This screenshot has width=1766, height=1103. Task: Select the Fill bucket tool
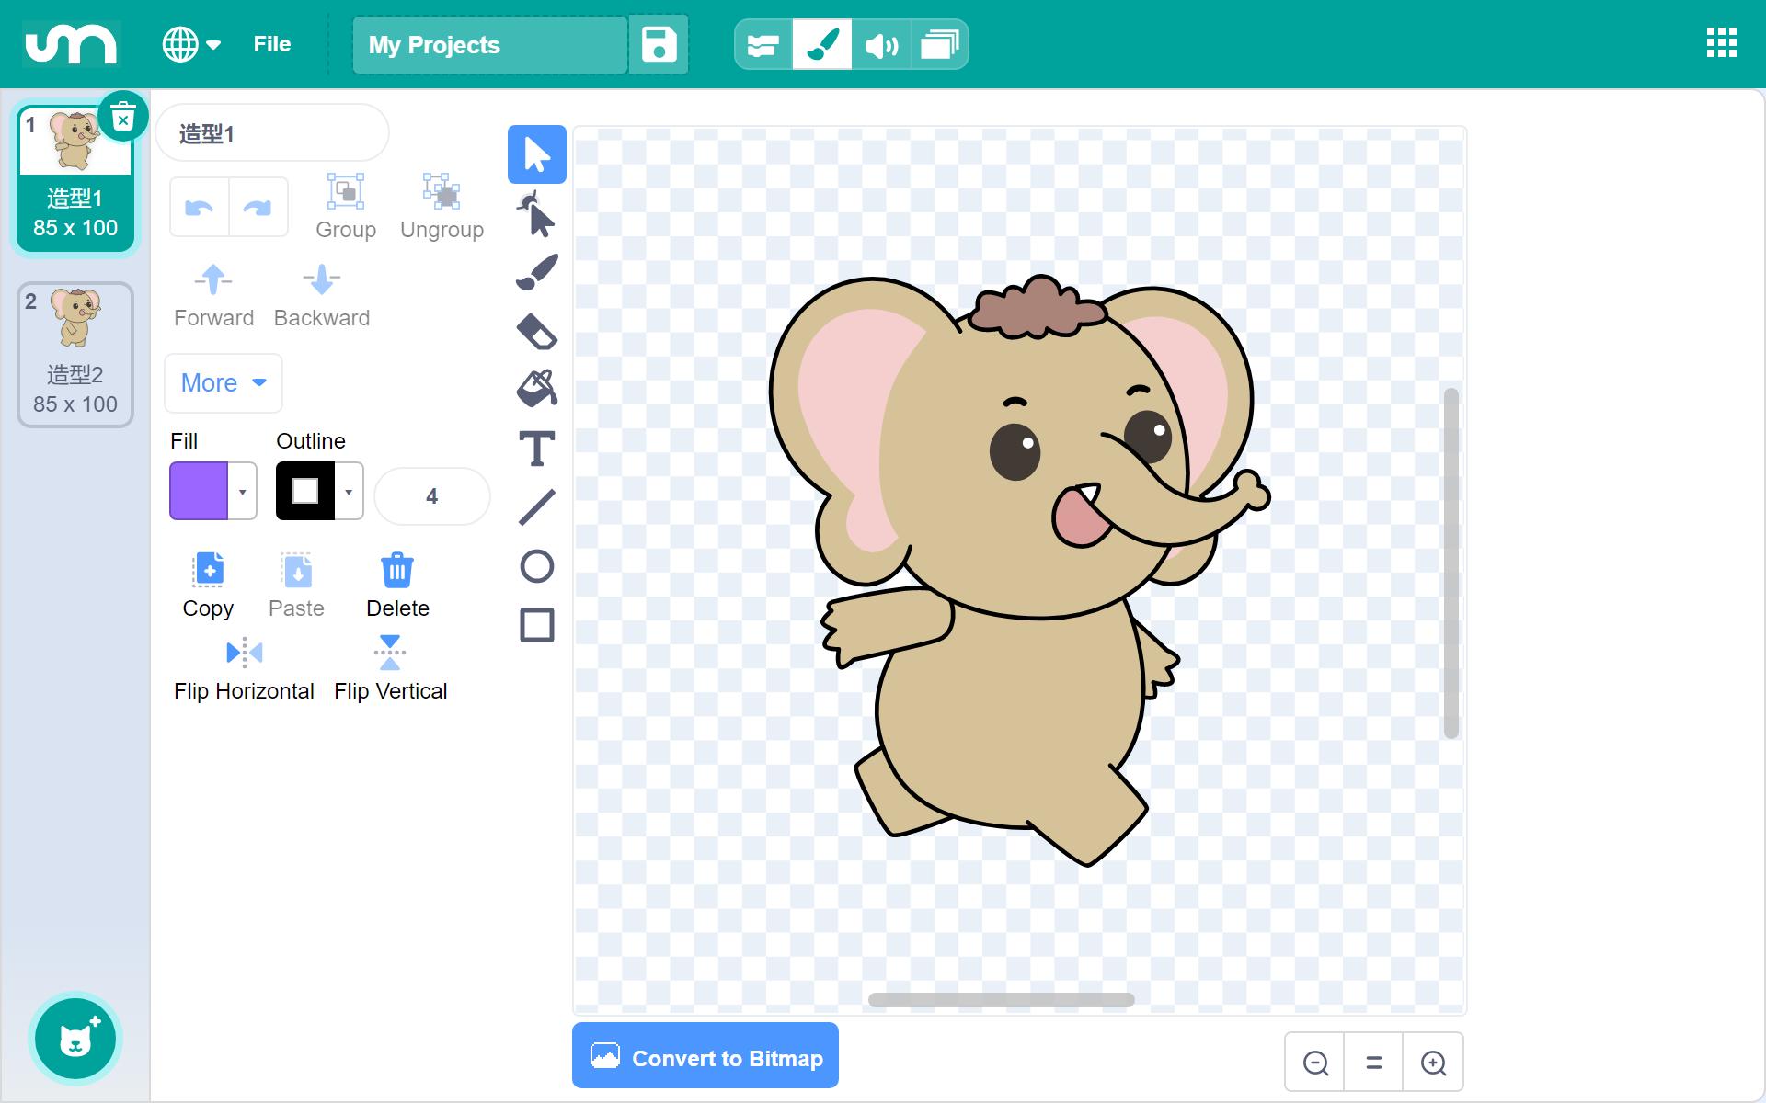(537, 389)
